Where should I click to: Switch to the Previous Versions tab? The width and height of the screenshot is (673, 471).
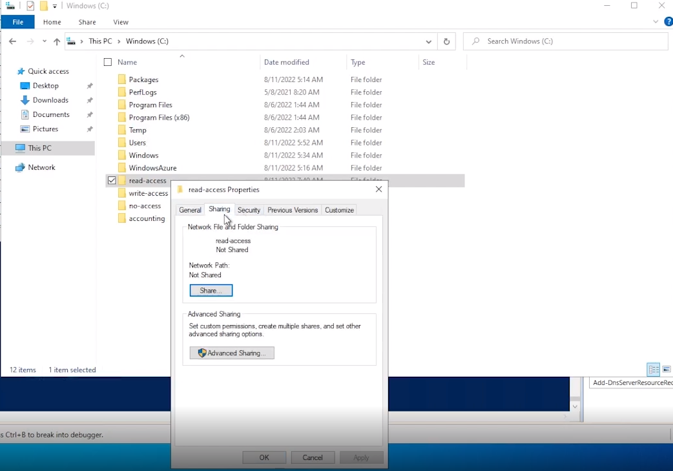[293, 210]
